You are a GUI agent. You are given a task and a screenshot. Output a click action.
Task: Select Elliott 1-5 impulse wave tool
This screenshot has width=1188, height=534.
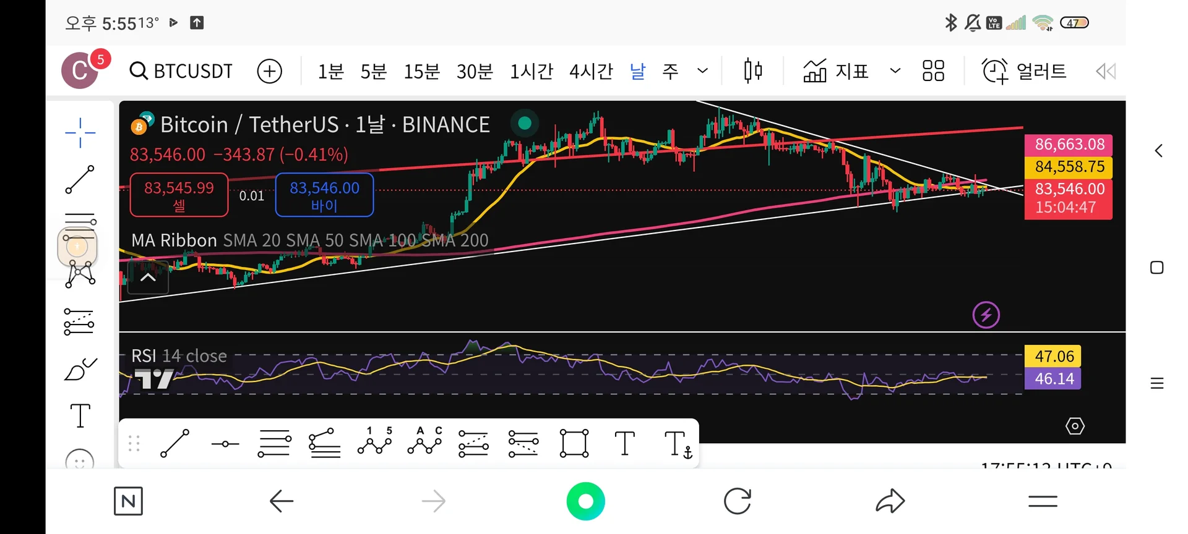click(375, 441)
